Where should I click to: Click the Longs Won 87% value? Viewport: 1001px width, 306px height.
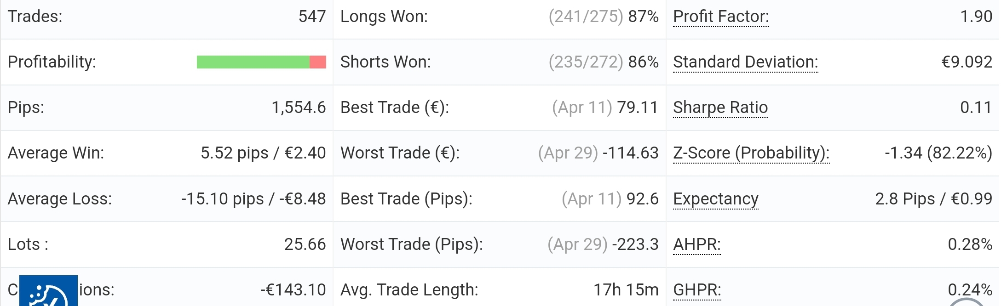point(643,17)
